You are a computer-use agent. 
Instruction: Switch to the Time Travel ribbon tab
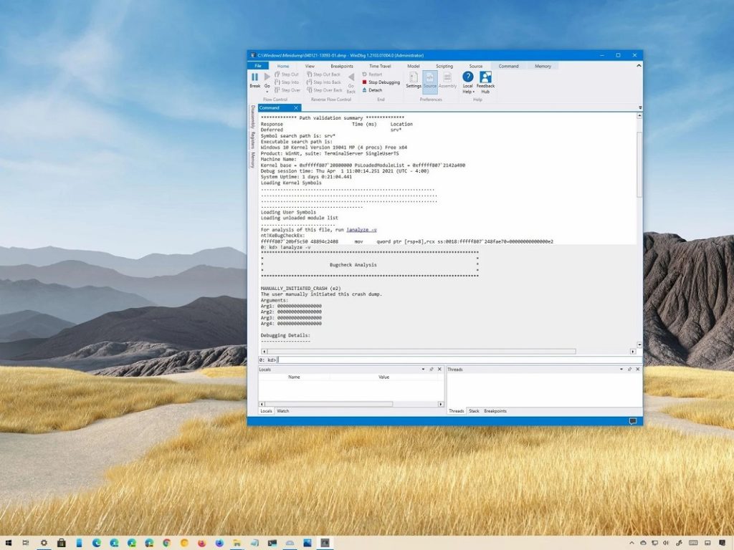379,65
